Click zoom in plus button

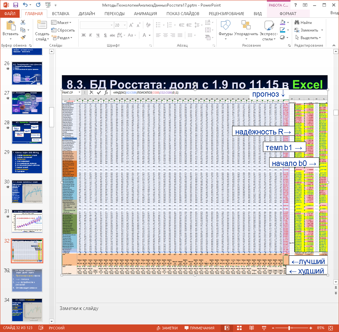pyautogui.click(x=311, y=328)
